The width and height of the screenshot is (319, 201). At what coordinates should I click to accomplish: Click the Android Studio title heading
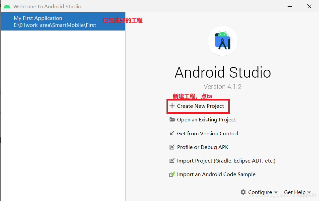[x=223, y=73]
